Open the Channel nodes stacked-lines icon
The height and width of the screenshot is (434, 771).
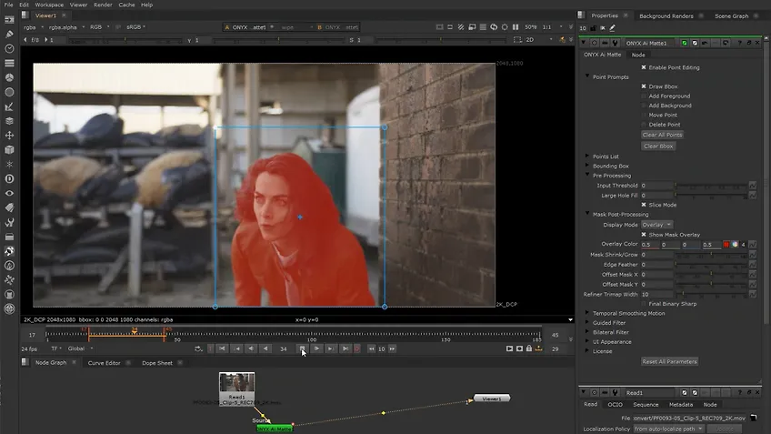9,63
